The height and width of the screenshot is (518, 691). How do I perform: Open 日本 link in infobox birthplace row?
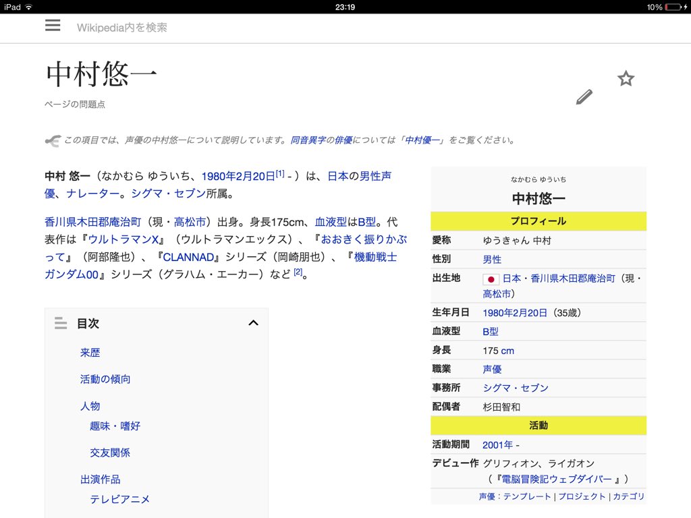pyautogui.click(x=512, y=279)
